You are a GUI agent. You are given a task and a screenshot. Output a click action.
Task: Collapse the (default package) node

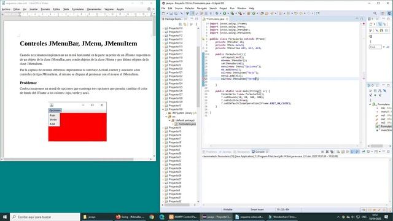169,120
